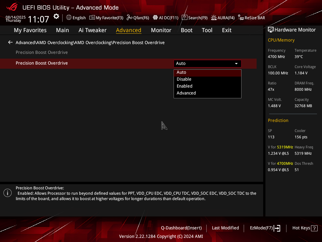Image resolution: width=322 pixels, height=242 pixels.
Task: Click the yellow 5319MHz label
Action: click(285, 147)
